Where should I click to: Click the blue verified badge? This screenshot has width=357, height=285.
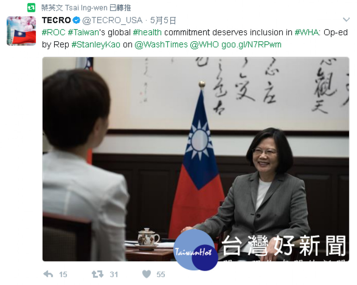[76, 21]
